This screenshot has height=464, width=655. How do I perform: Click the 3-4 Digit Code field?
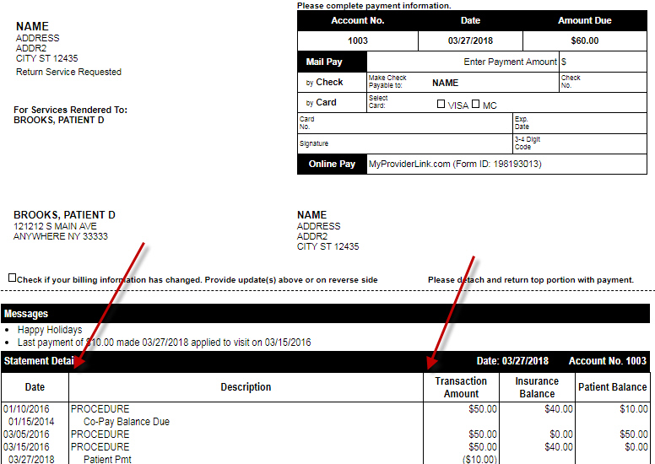[x=580, y=143]
